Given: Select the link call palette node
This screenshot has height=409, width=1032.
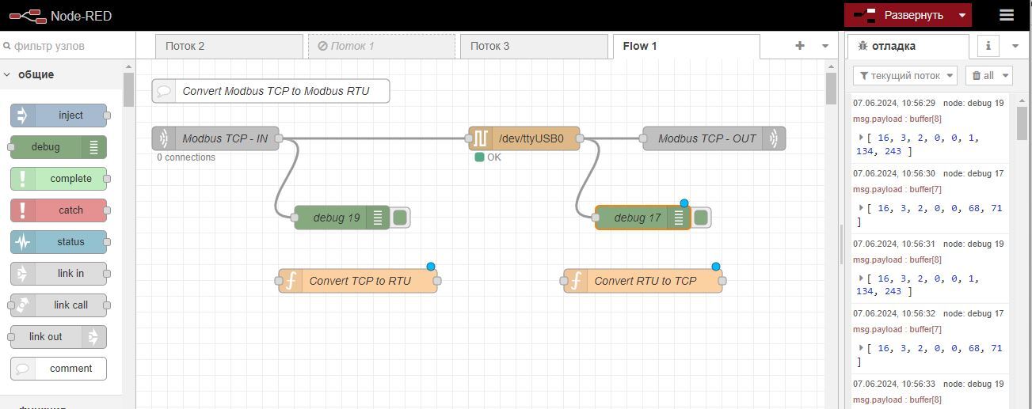Looking at the screenshot, I should pyautogui.click(x=59, y=305).
